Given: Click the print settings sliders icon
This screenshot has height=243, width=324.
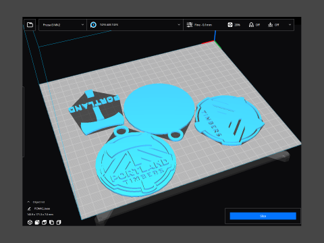Looking at the screenshot, I should tap(190, 25).
